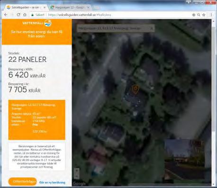This screenshot has width=217, height=188.
Task: Click the Offertförfrågan button
Action: [x=23, y=181]
